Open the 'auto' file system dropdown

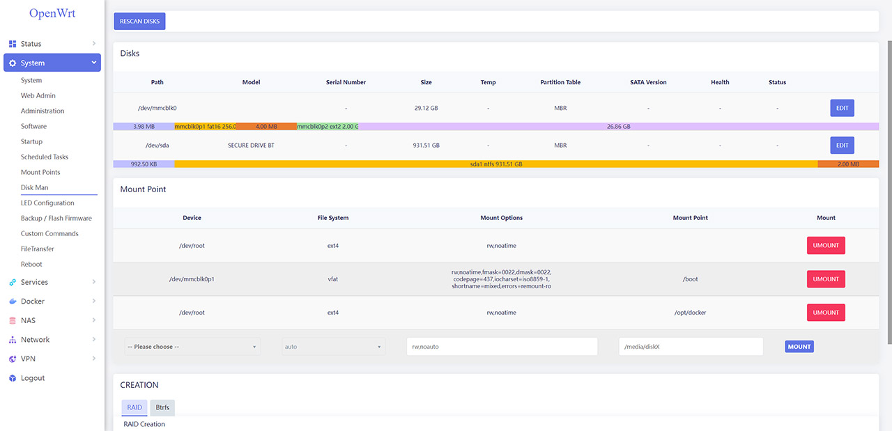click(333, 347)
